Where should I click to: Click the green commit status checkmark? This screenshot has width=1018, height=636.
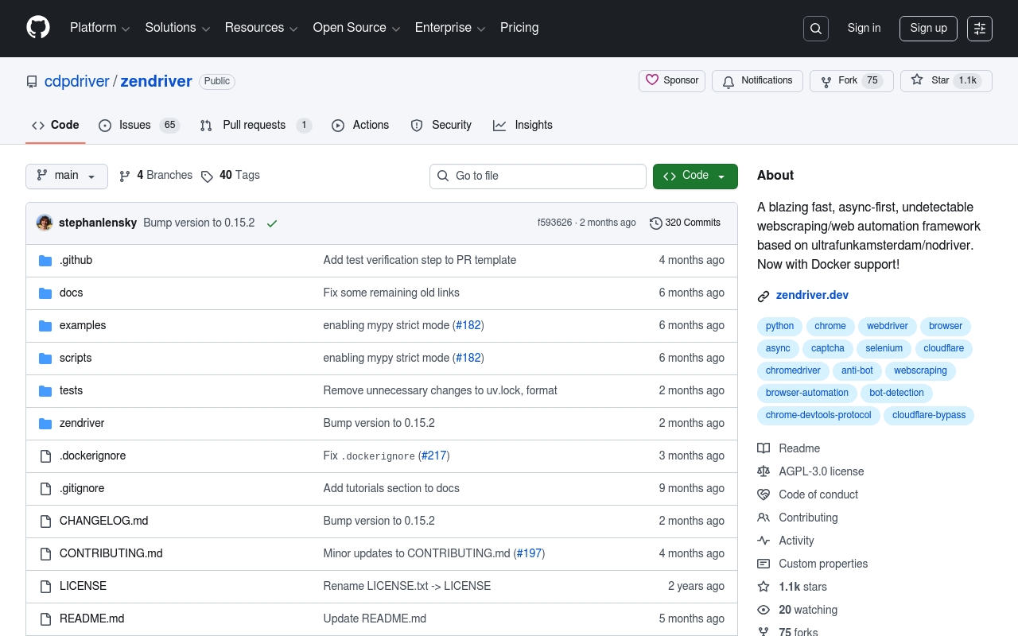pos(272,223)
